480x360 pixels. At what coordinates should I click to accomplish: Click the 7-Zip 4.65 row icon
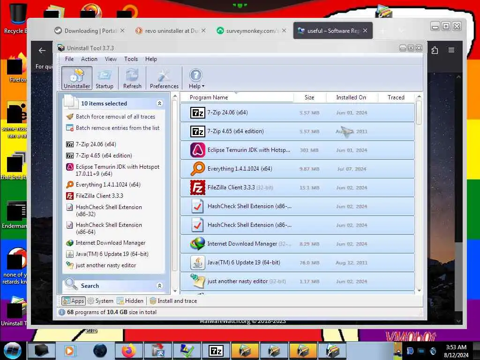[x=197, y=132]
